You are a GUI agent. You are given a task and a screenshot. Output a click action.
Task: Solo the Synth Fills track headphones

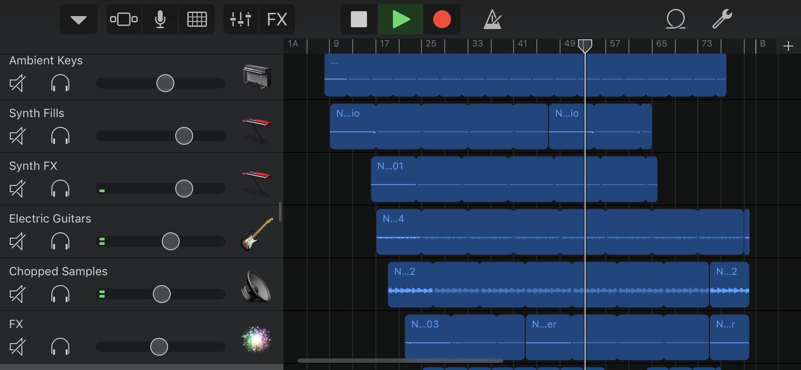coord(60,136)
